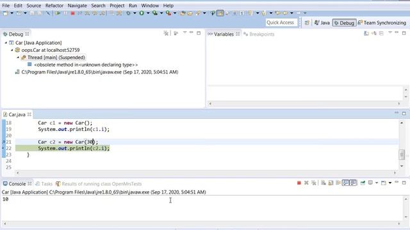The height and width of the screenshot is (230, 410).
Task: Switch to the Java perspective
Action: tap(322, 23)
